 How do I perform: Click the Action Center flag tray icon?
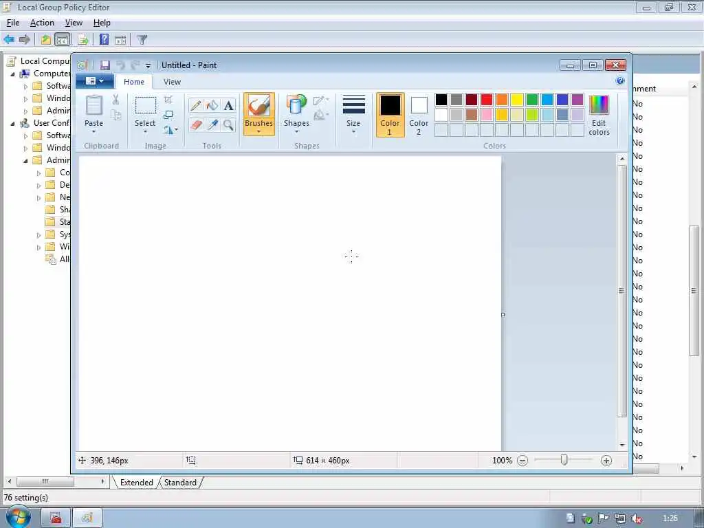coord(603,518)
